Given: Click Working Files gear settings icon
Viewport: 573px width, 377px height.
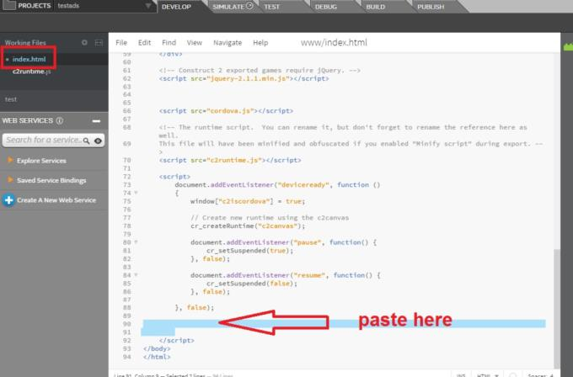Looking at the screenshot, I should [84, 42].
